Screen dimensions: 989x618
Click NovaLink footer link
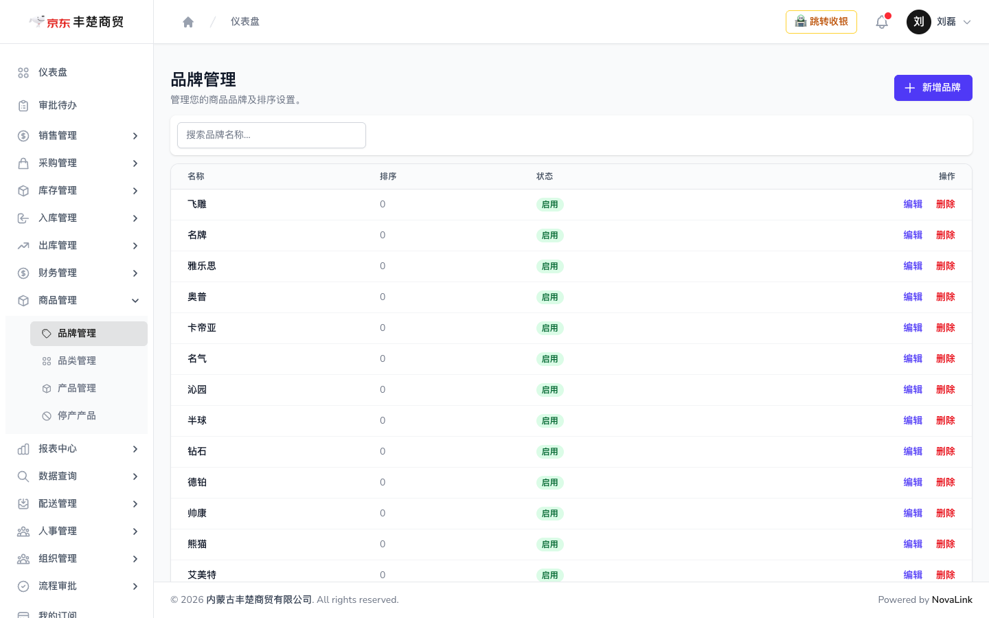click(952, 600)
